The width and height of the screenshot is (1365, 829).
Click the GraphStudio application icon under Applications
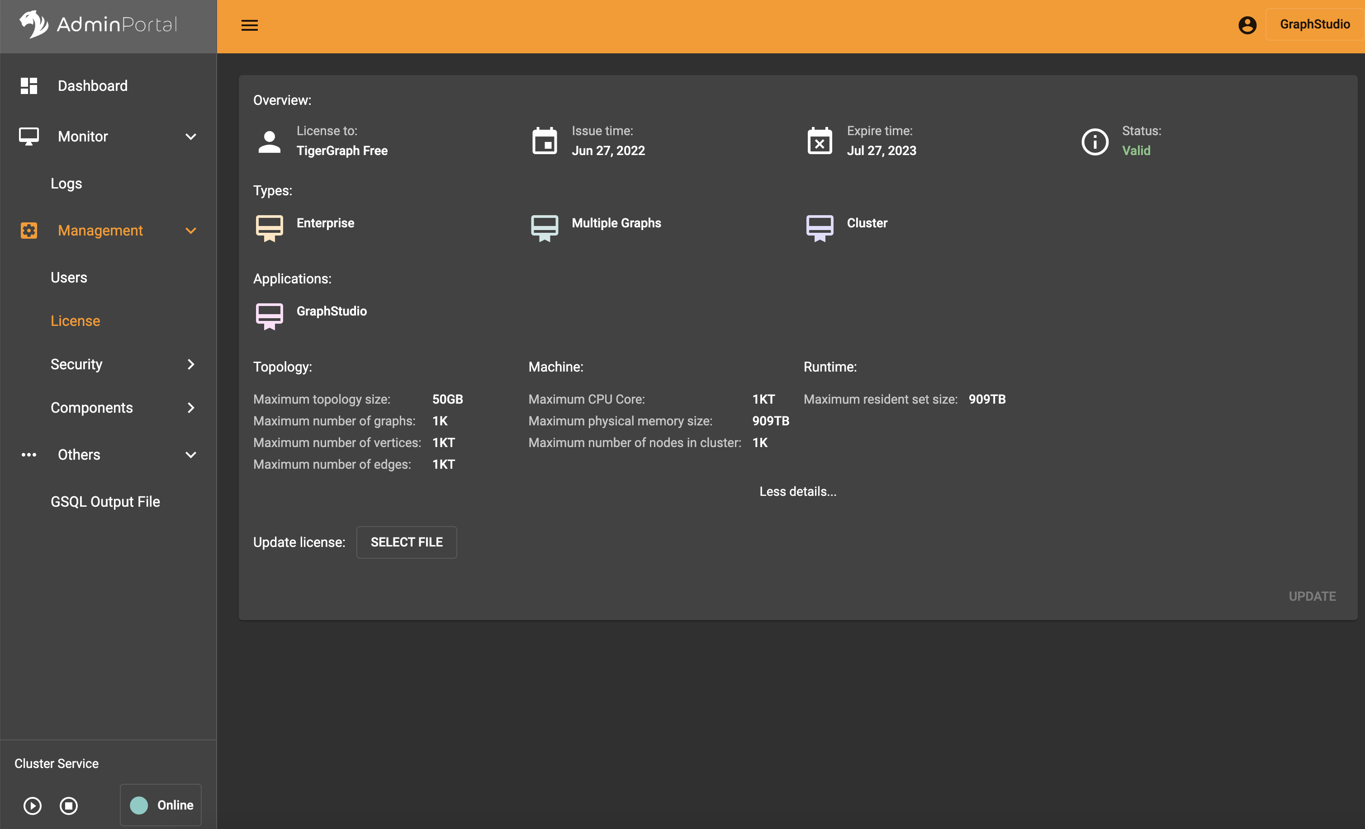click(270, 317)
